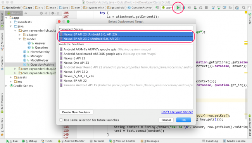Image resolution: width=252 pixels, height=143 pixels.
Task: Click the Cancel button in dialog
Action: tap(166, 120)
